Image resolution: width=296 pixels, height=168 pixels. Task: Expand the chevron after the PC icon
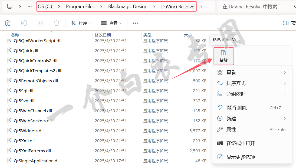[x=20, y=6]
